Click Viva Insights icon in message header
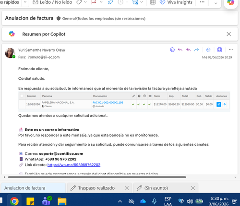Image resolution: width=240 pixels, height=206 pixels. point(208,50)
